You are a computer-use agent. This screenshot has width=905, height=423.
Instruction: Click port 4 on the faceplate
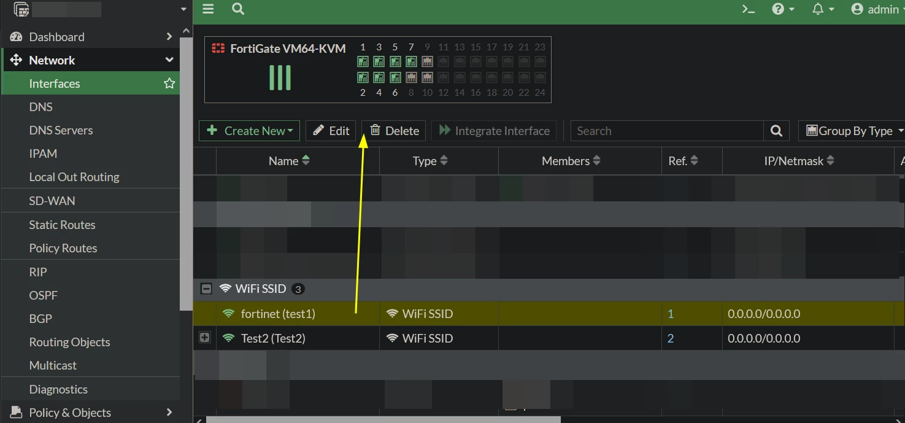[379, 77]
